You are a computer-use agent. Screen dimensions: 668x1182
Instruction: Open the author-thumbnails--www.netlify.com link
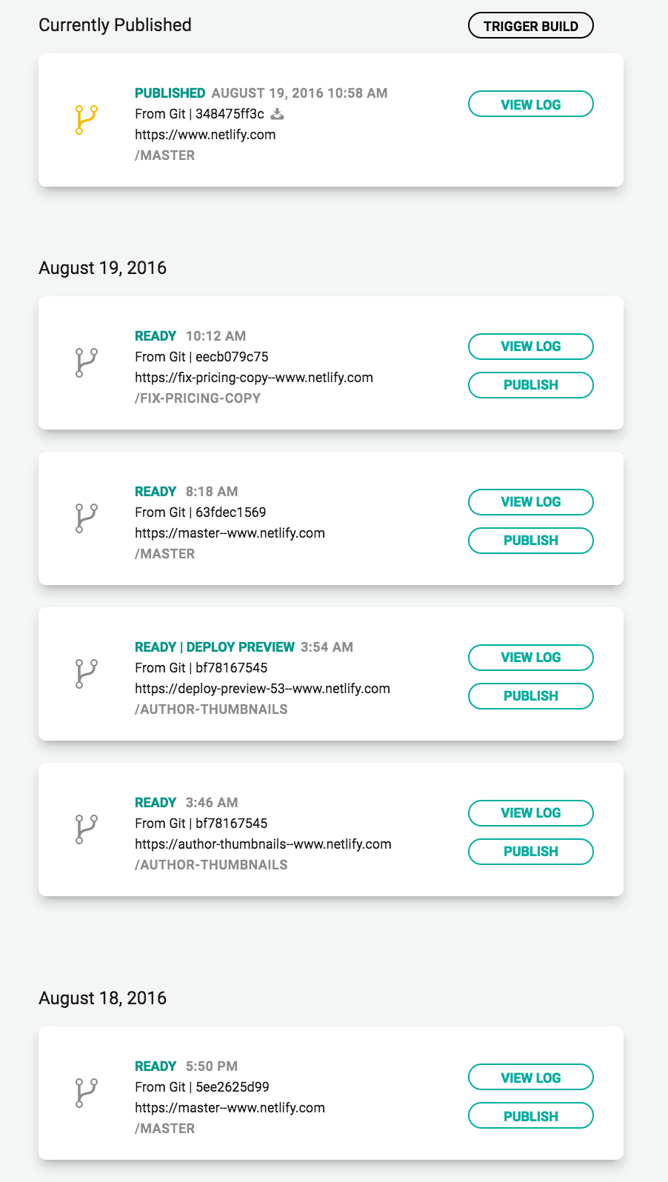coord(263,844)
